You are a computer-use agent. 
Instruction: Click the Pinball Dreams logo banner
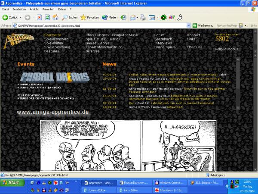click(x=55, y=77)
